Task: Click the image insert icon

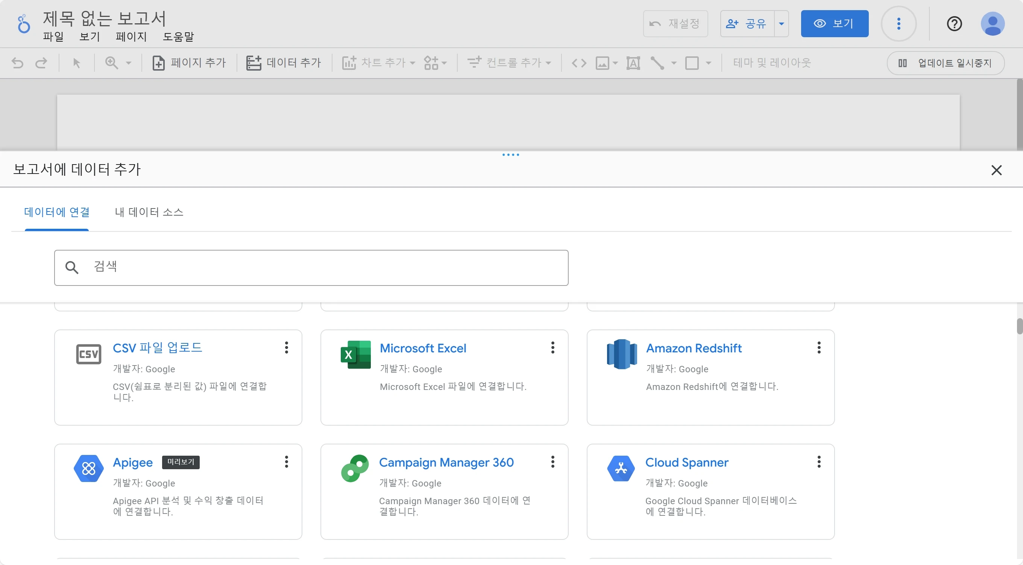Action: 603,63
